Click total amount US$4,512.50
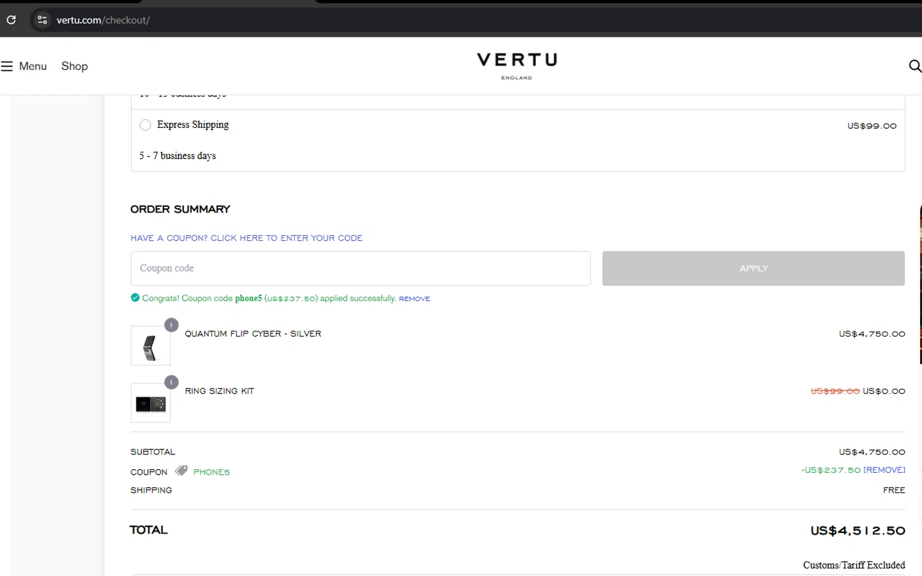The image size is (922, 576). coord(857,531)
